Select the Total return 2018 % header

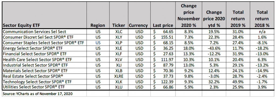click(262, 15)
